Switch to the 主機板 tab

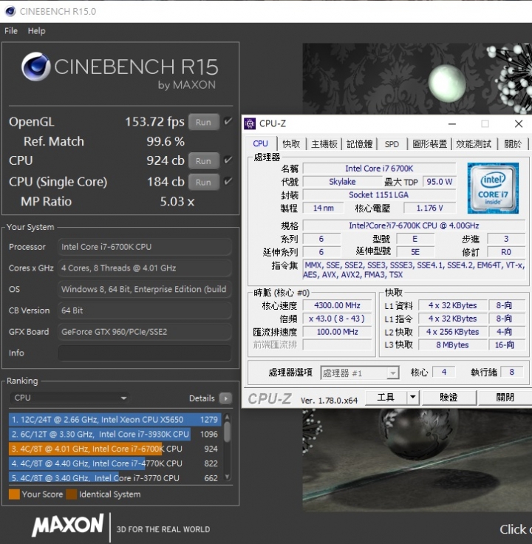pyautogui.click(x=324, y=144)
